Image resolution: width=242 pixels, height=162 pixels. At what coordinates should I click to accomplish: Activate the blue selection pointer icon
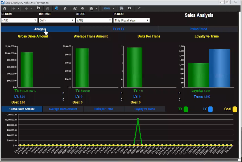tap(56, 8)
